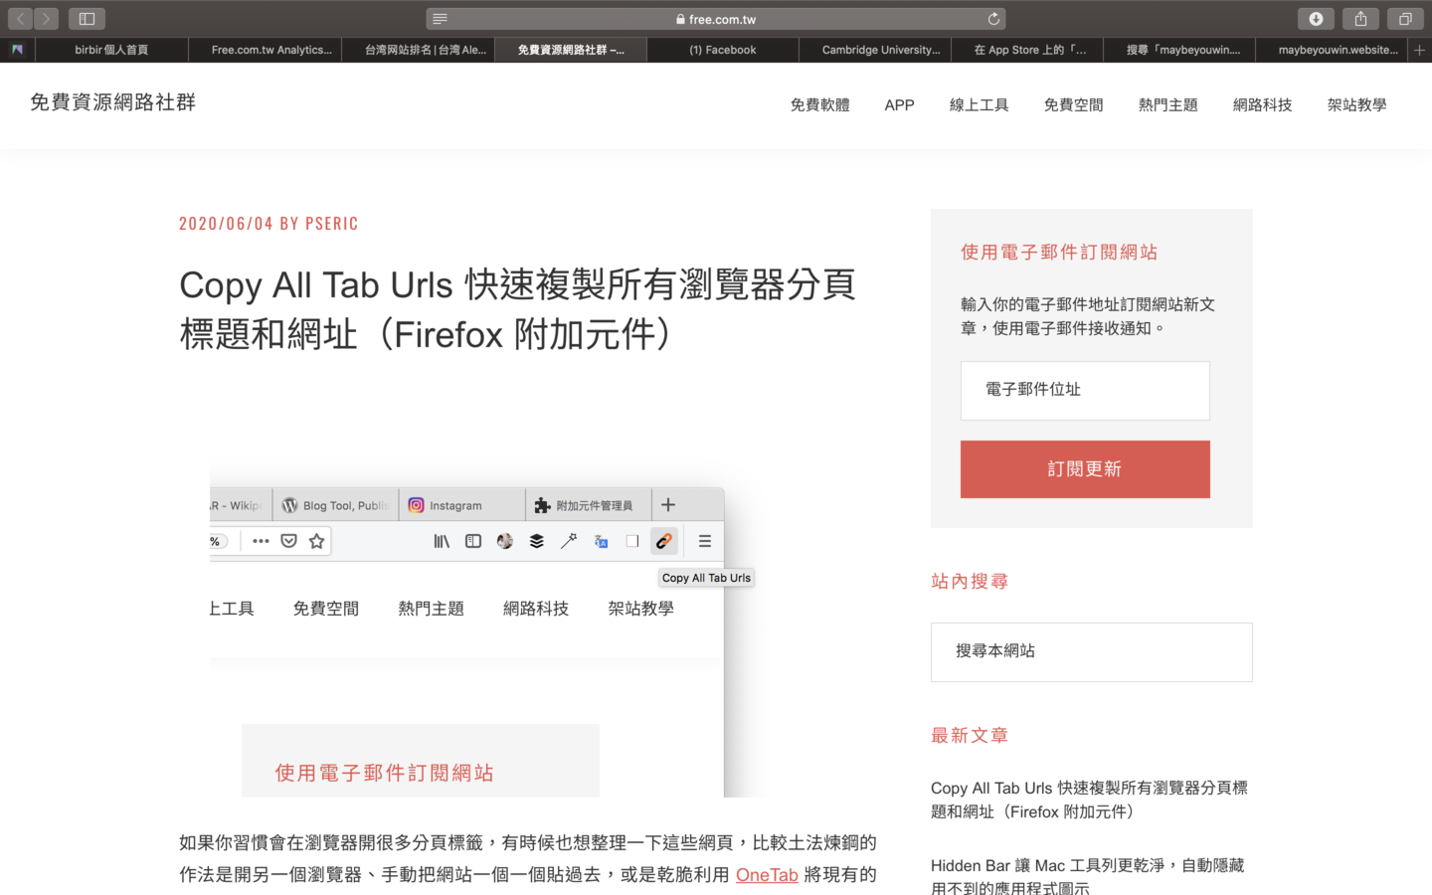Viewport: 1432px width, 895px height.
Task: Open the Safari downloads icon
Action: pyautogui.click(x=1316, y=19)
